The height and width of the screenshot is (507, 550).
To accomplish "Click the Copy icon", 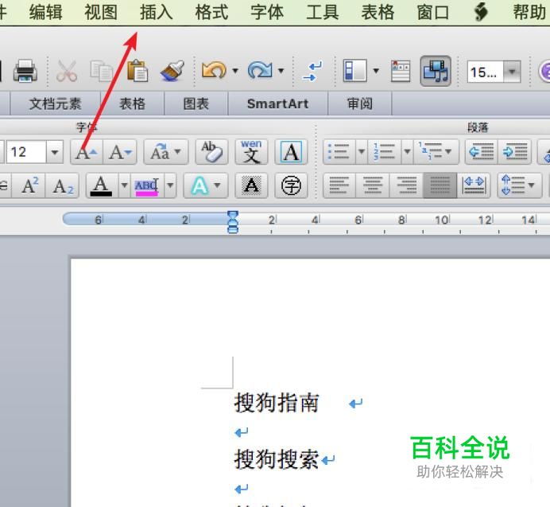I will tap(101, 71).
